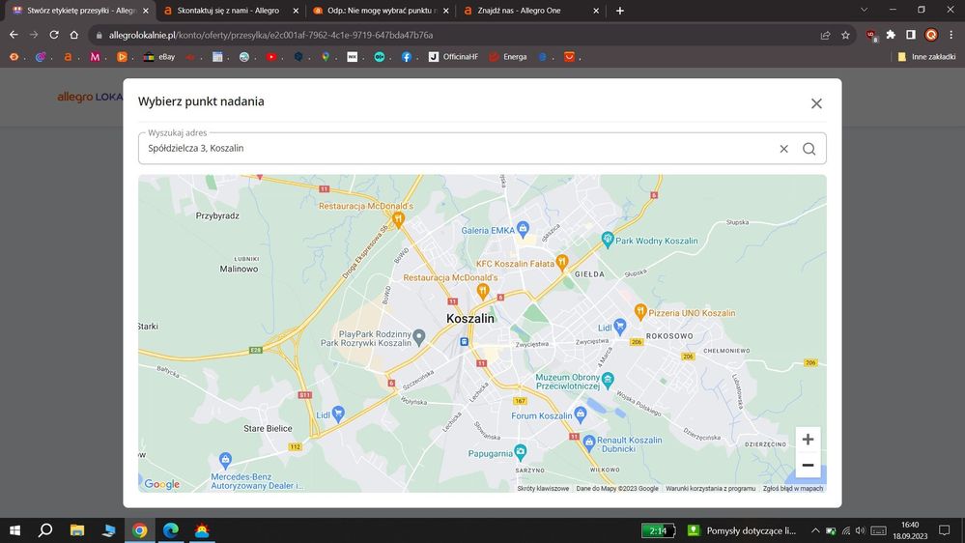Click the Lidl pin near Rokosowo

(x=620, y=326)
